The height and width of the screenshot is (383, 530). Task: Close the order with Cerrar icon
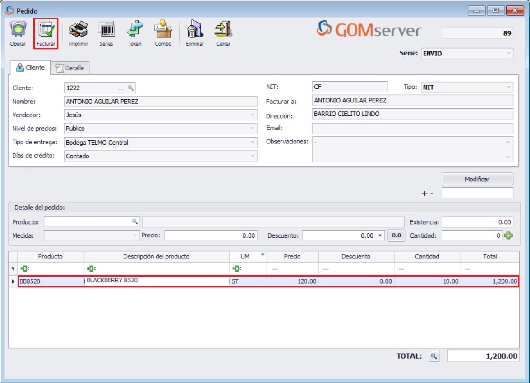223,31
